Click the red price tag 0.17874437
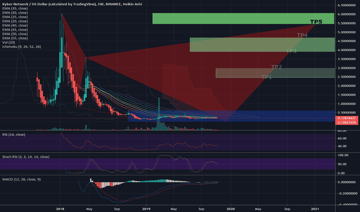Screen dimensions: 360x212 347,118
